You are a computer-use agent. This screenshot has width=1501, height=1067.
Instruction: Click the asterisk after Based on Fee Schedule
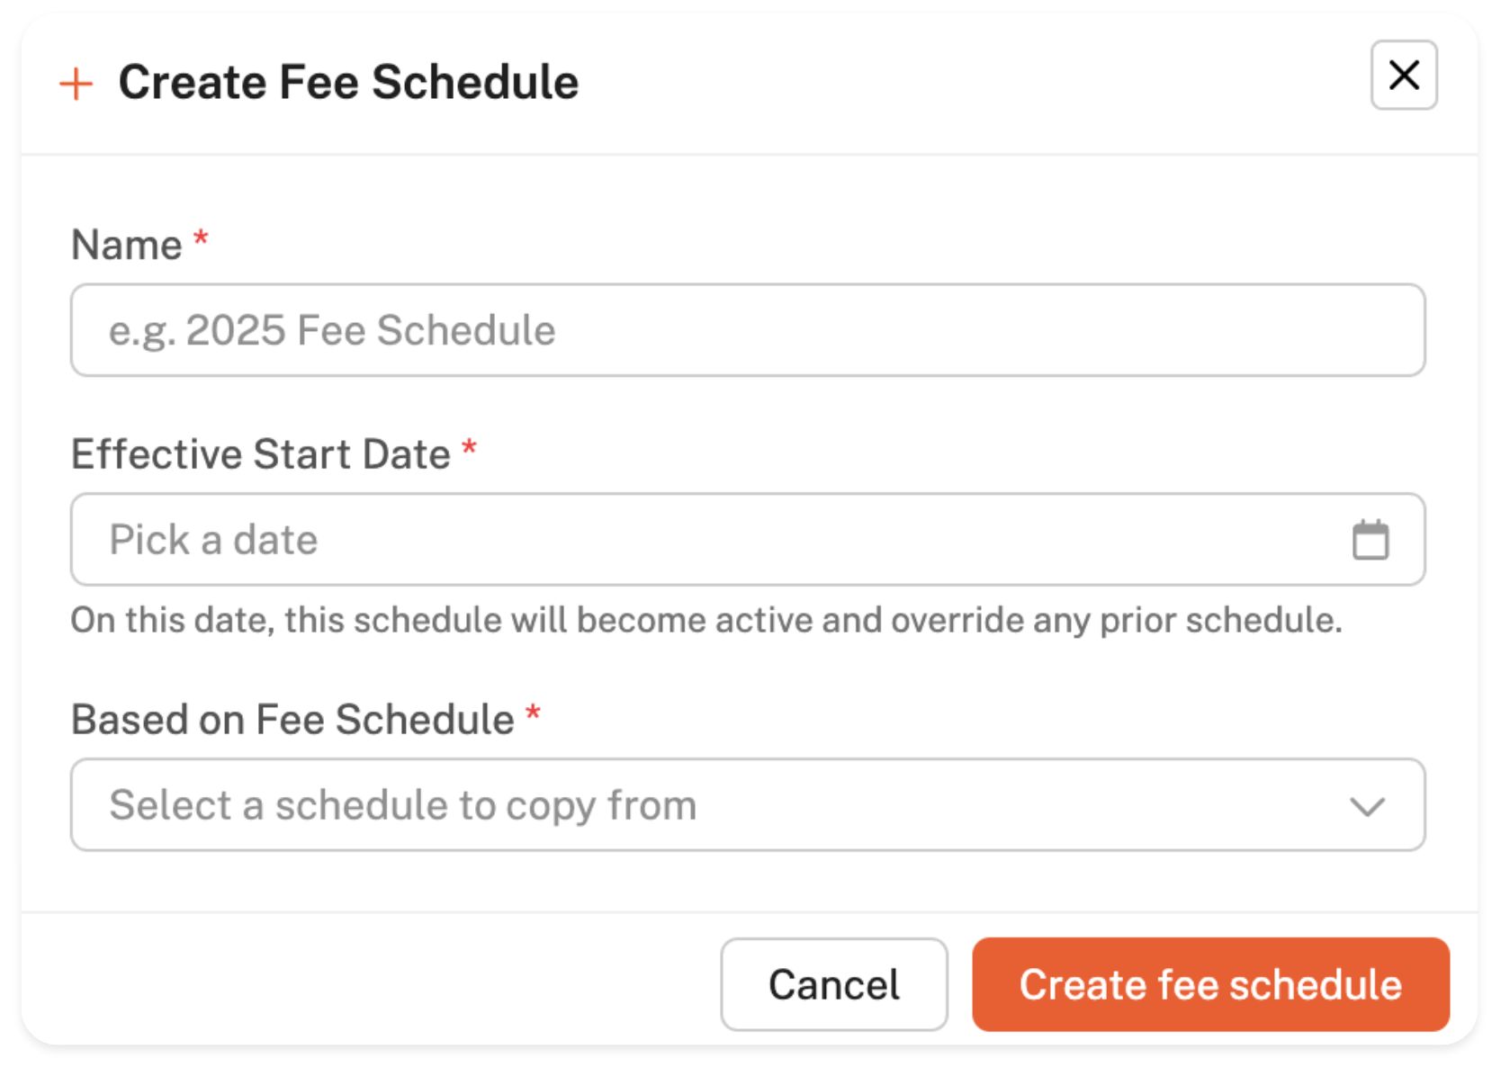pos(533,714)
